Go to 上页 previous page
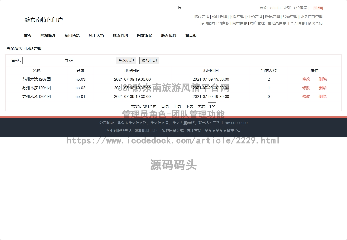Screen dimensions: 347x240 (x=177, y=106)
